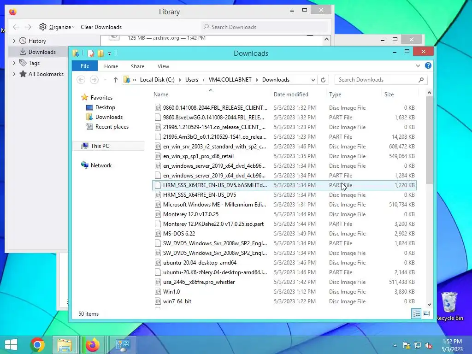Click Clear Downloads in Library window
This screenshot has width=472, height=354.
101,27
